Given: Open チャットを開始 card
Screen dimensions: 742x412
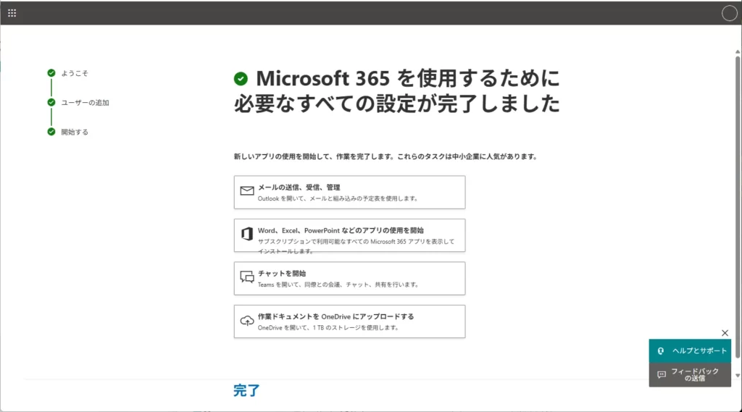Looking at the screenshot, I should pos(349,278).
